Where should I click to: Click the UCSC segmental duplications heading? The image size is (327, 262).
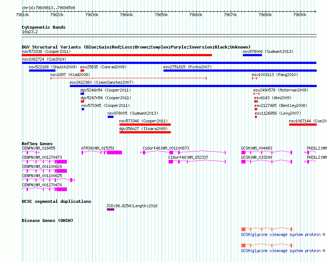point(57,201)
